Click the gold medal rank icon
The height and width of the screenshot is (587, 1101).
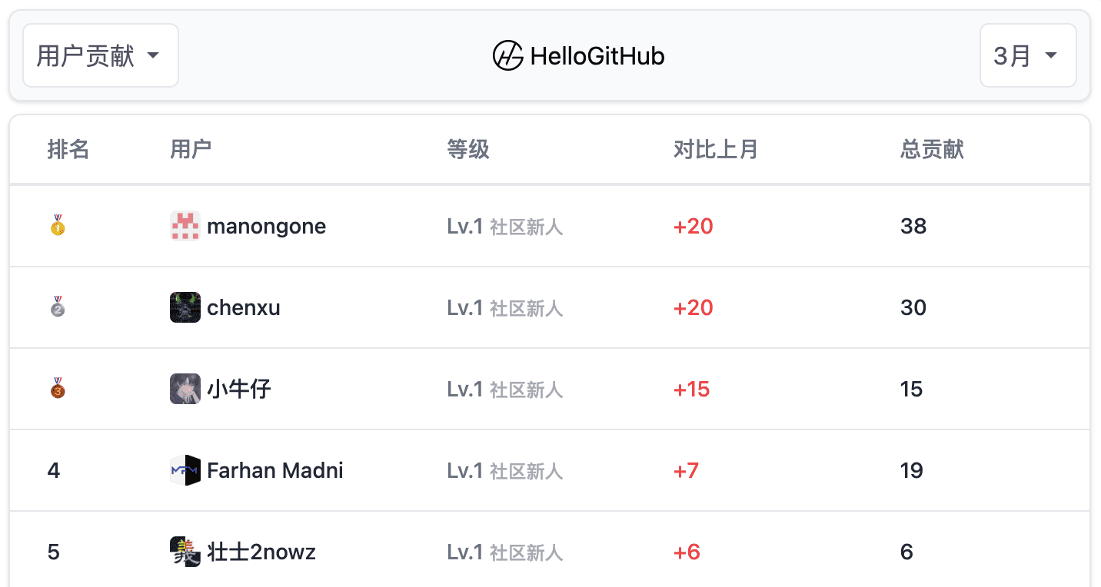click(58, 226)
